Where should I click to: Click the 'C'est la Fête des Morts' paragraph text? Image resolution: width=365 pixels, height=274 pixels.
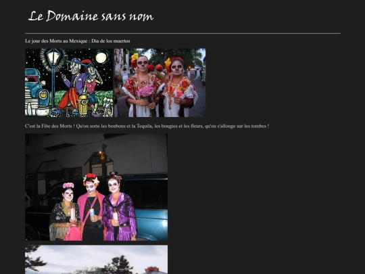click(147, 126)
